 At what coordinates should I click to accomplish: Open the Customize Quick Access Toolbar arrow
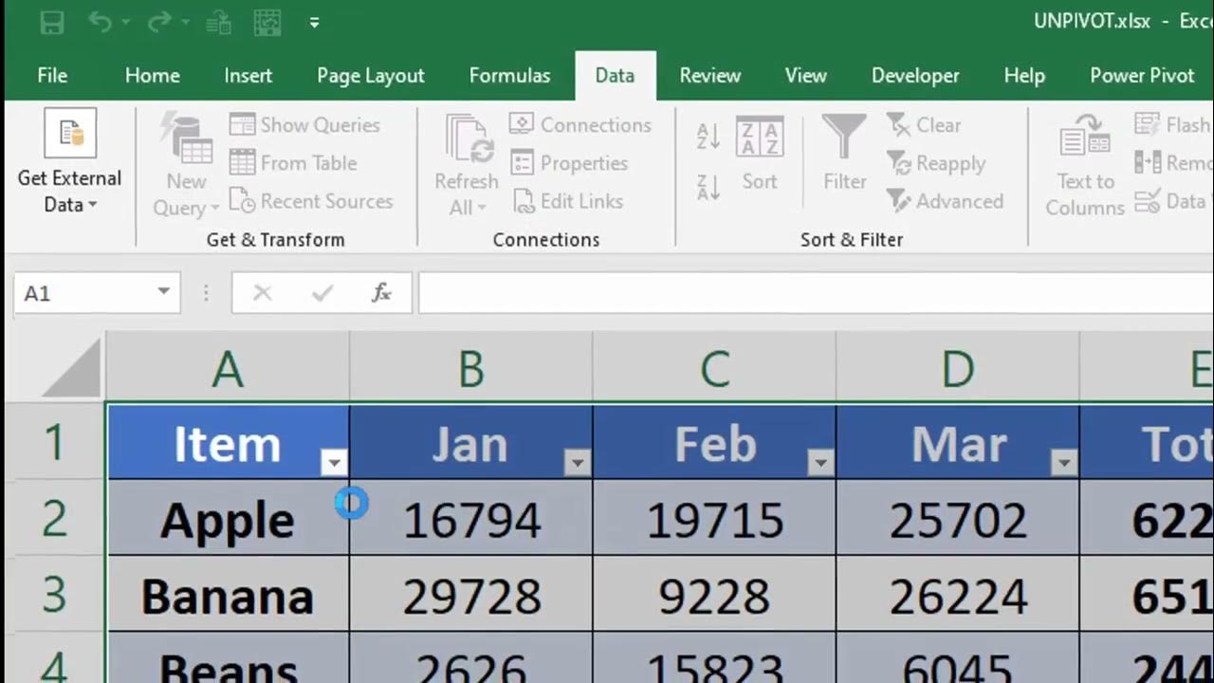pos(314,22)
